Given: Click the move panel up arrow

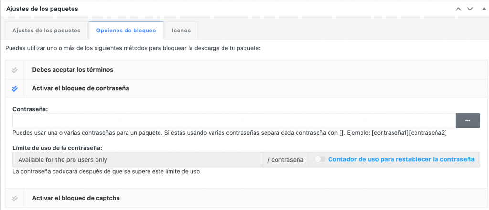Looking at the screenshot, I should click(x=458, y=9).
